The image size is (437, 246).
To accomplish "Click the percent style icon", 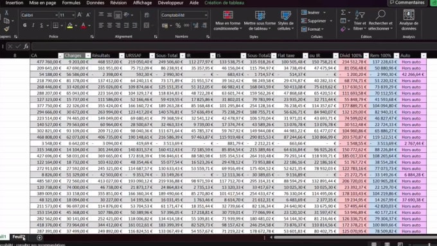I will [x=178, y=26].
